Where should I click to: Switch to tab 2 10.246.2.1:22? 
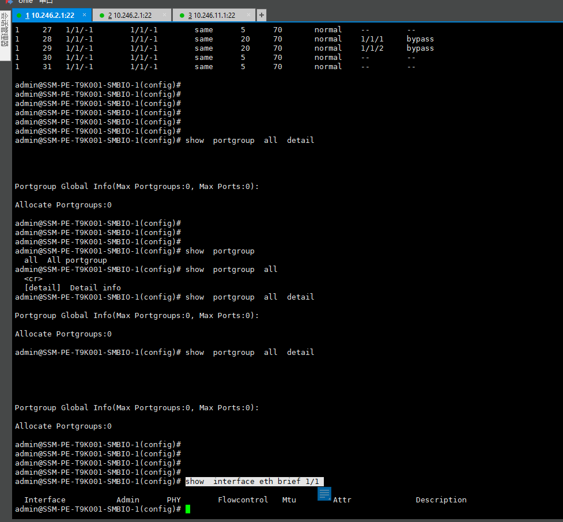(133, 16)
